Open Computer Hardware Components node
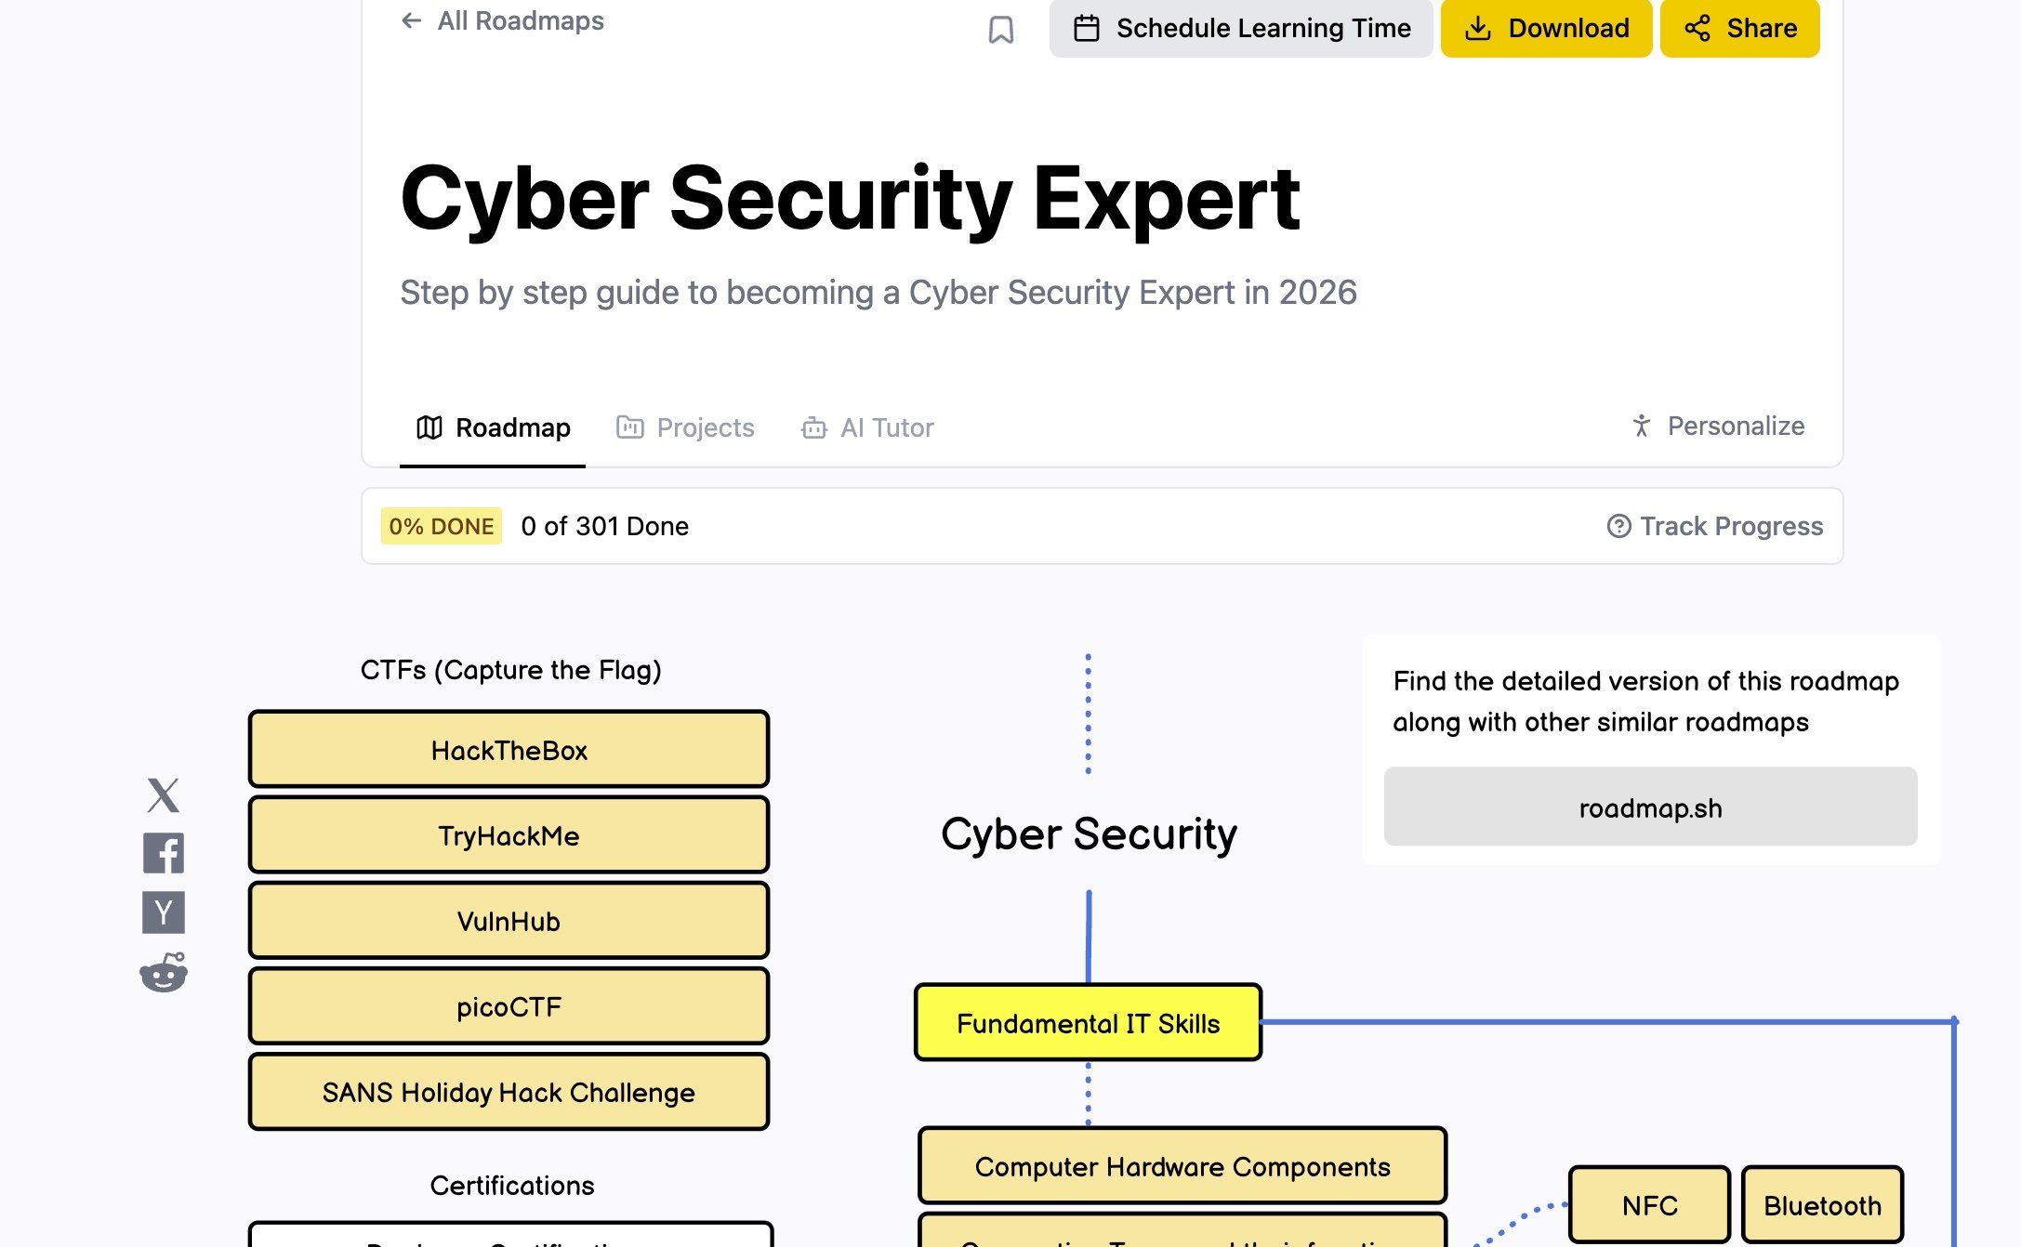This screenshot has width=2021, height=1247. 1182,1166
